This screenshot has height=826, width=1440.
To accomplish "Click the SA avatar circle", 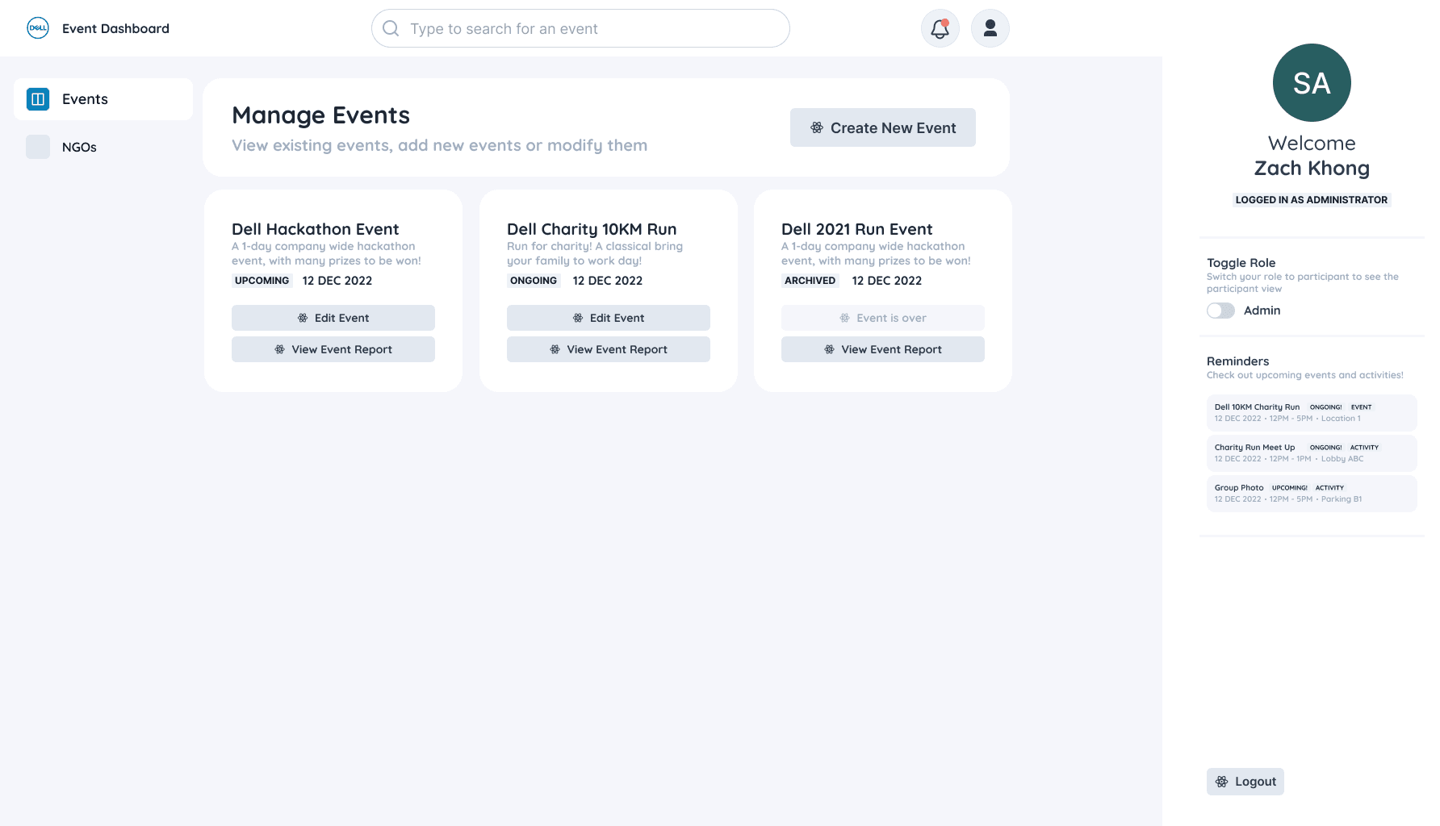I will coord(1312,82).
